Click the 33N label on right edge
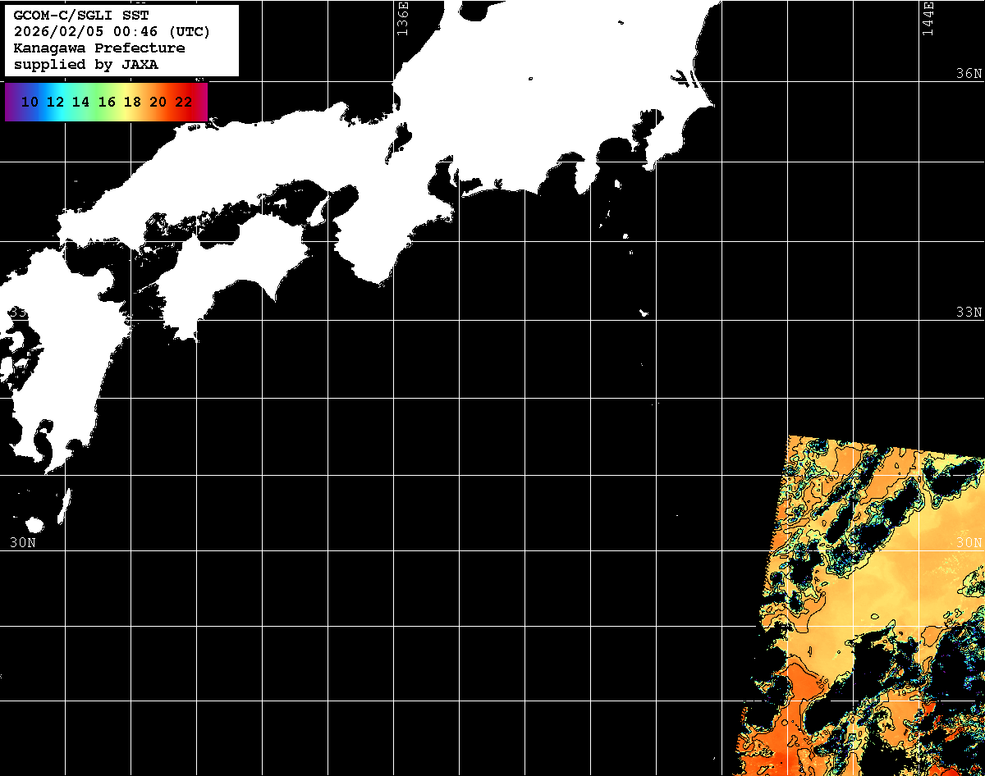This screenshot has height=776, width=985. pyautogui.click(x=969, y=313)
